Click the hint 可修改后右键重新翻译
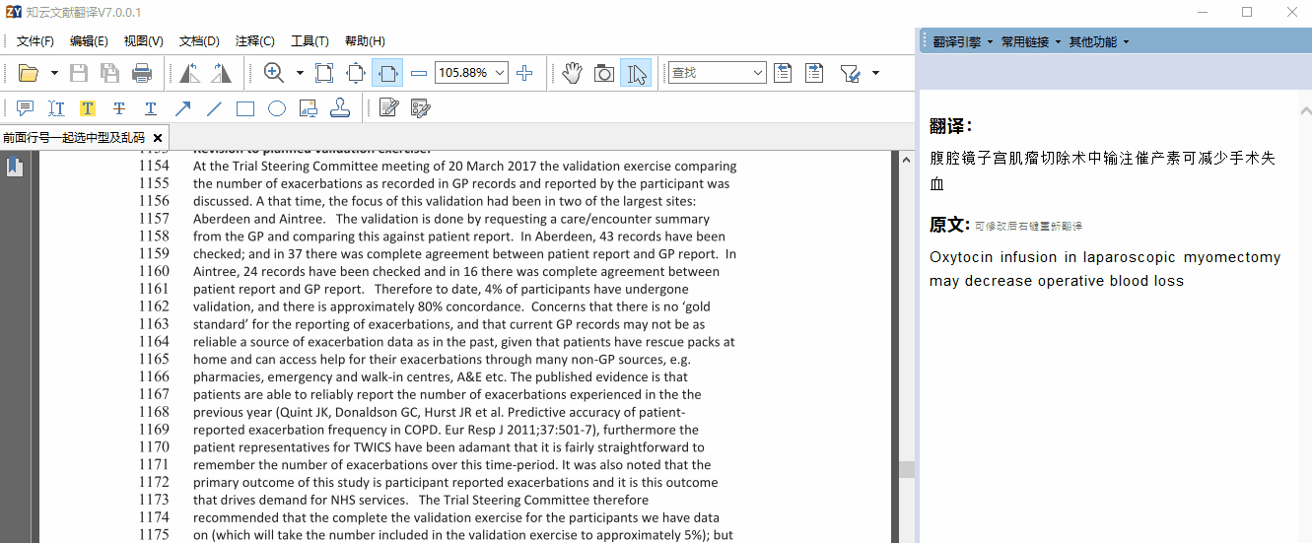The width and height of the screenshot is (1312, 543). (x=1028, y=227)
